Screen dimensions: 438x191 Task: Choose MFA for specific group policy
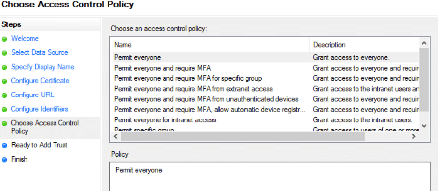pyautogui.click(x=210, y=78)
